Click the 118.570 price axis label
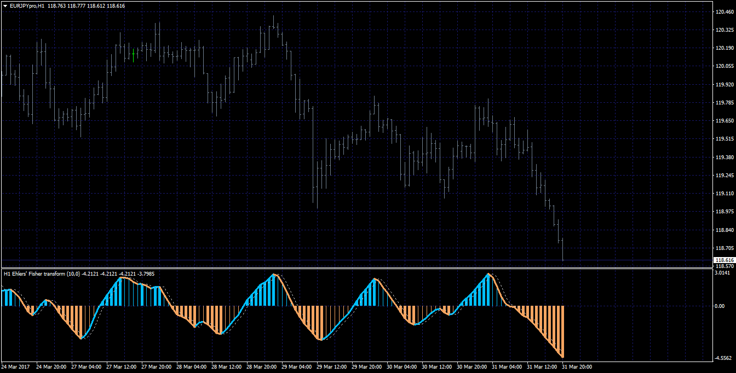The image size is (736, 373). pos(725,266)
